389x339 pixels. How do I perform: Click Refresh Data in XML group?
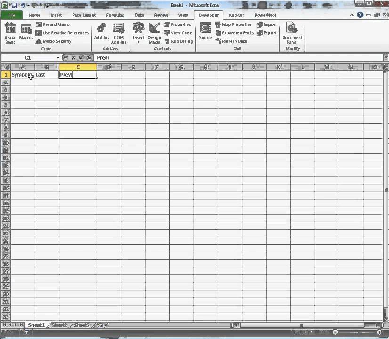231,41
